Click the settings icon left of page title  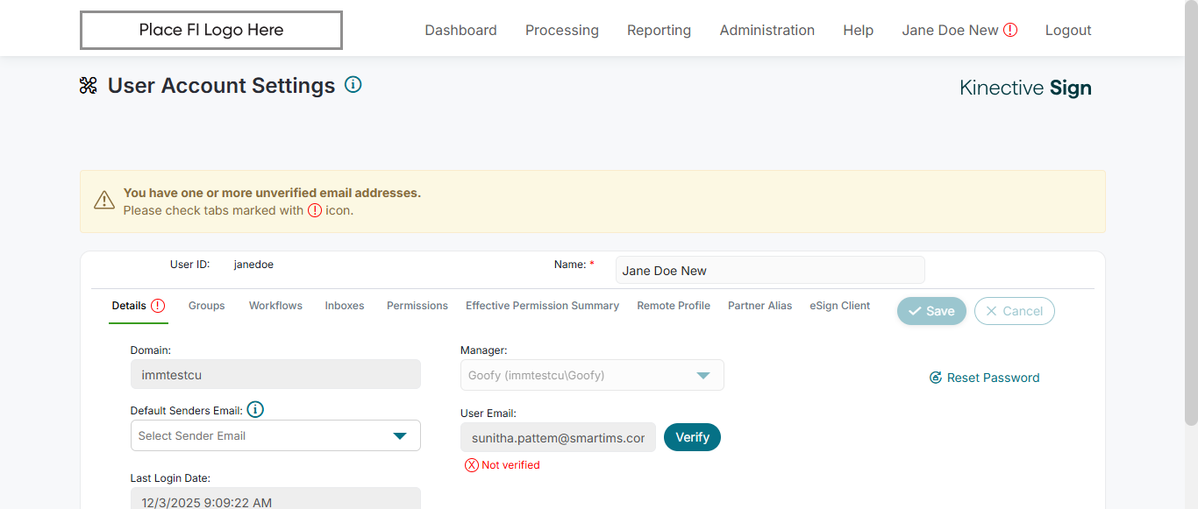(x=88, y=86)
